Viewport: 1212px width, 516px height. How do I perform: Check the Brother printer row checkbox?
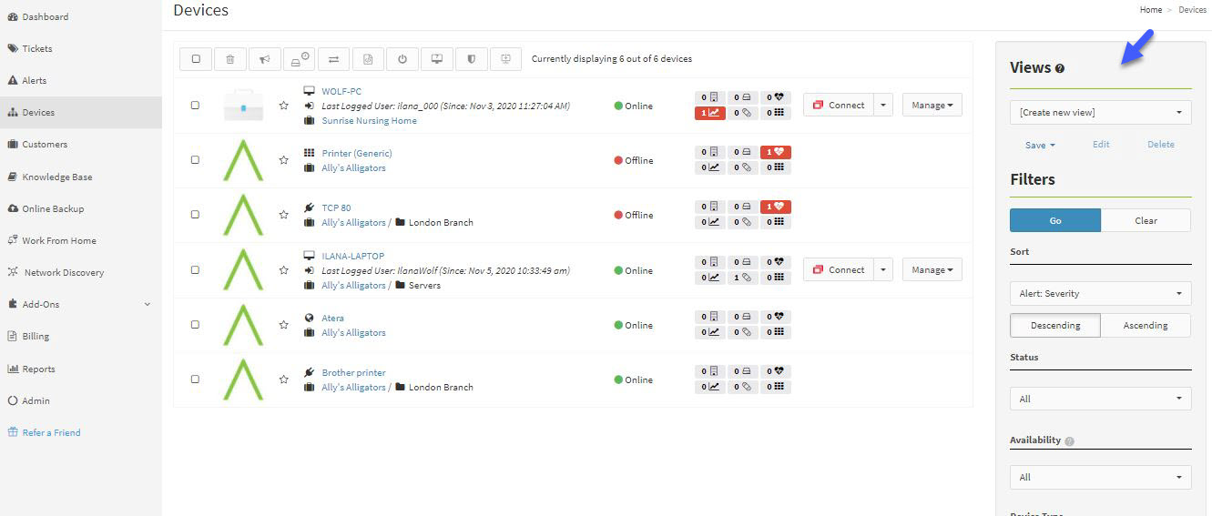pos(195,379)
